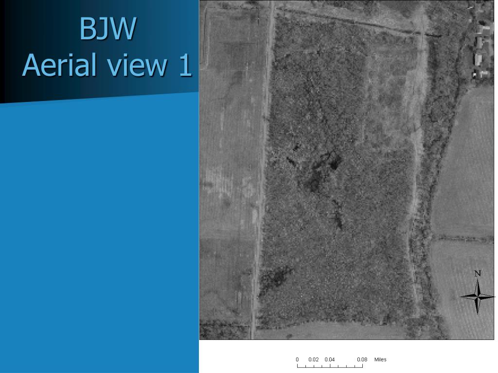Click the "0.02" scale bar value

point(314,359)
